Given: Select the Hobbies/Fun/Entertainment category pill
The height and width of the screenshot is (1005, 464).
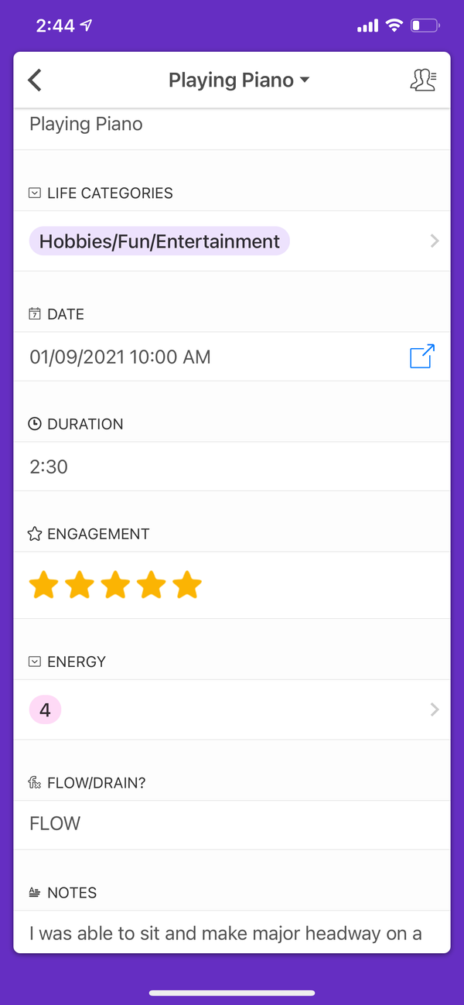Looking at the screenshot, I should click(159, 241).
